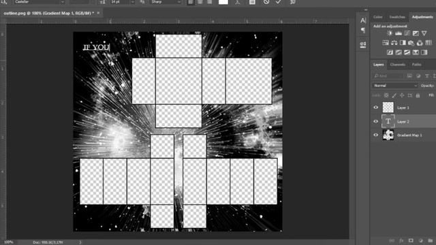Image resolution: width=436 pixels, height=245 pixels.
Task: Update 3D from text button
Action: point(292,2)
